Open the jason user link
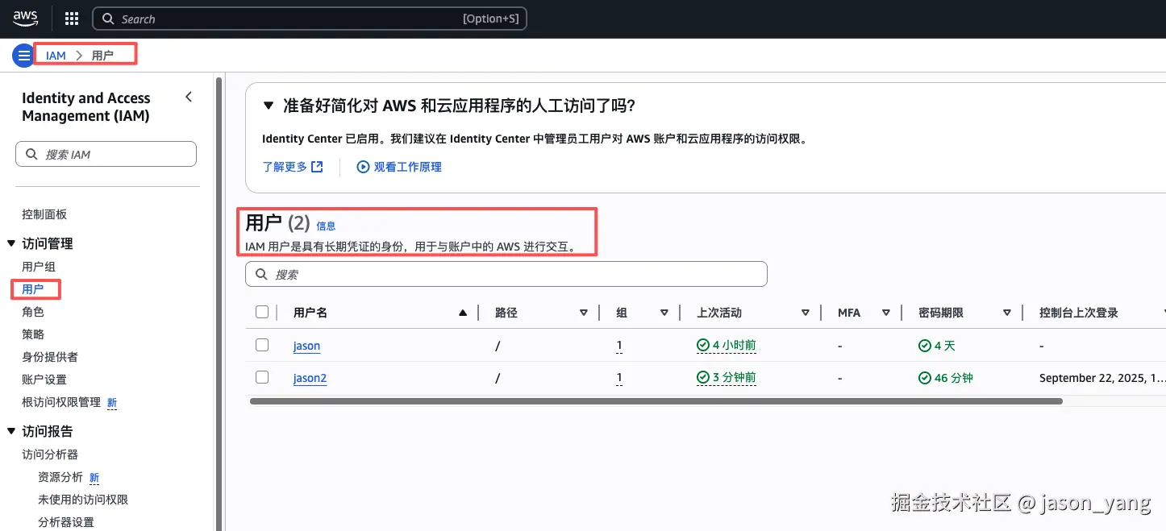Screen dimensions: 1166x531 pyautogui.click(x=306, y=346)
